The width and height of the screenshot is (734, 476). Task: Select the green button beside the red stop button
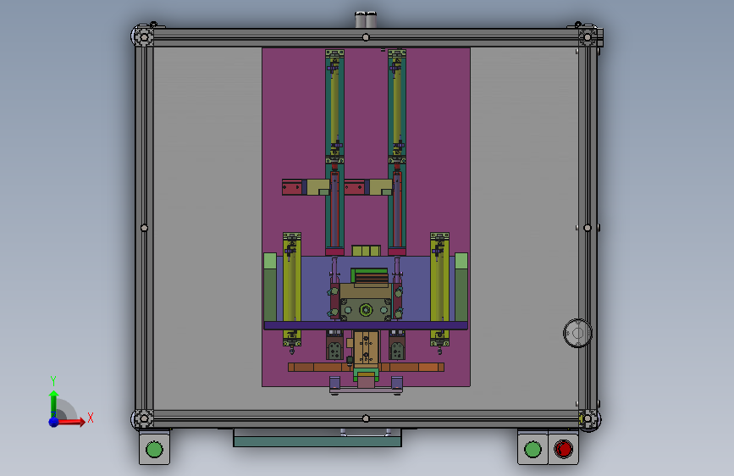tap(533, 449)
